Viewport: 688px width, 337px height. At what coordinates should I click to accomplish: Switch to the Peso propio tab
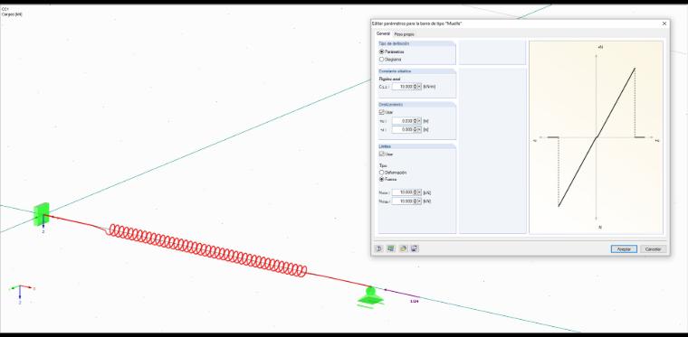tap(404, 34)
